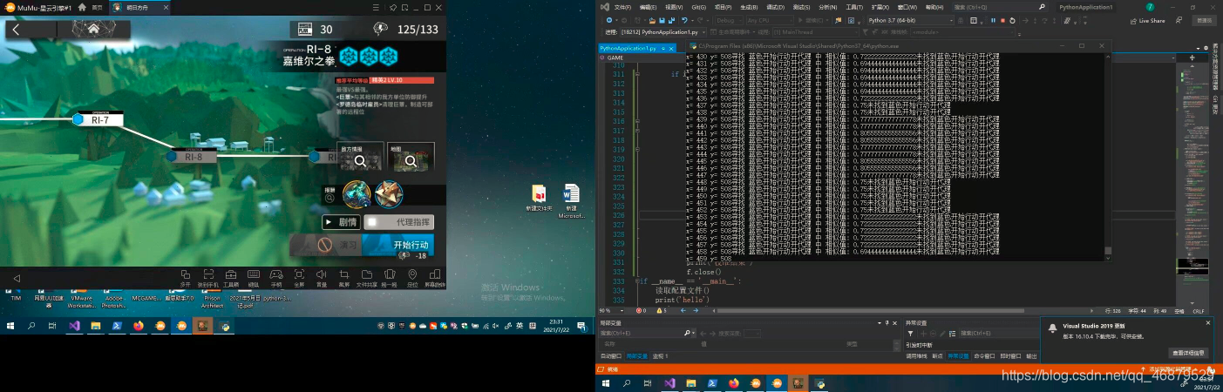The height and width of the screenshot is (392, 1223).
Task: Open the Git(G) menu in Visual Studio
Action: click(698, 7)
